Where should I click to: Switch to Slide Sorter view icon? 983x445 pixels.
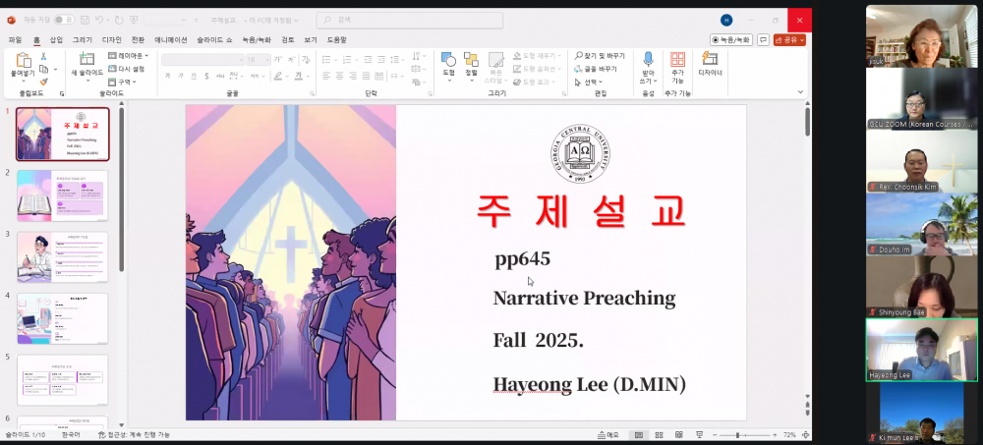659,435
